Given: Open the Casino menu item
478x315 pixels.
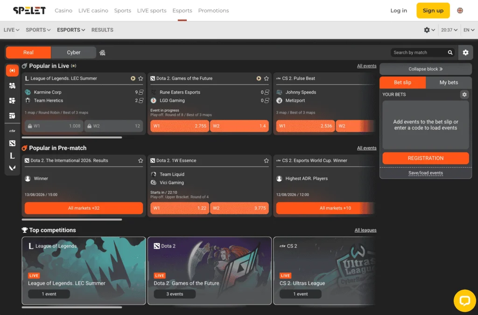Looking at the screenshot, I should (x=63, y=10).
